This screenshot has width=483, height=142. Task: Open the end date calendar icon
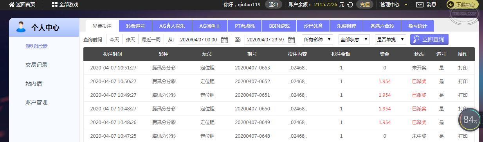point(292,40)
